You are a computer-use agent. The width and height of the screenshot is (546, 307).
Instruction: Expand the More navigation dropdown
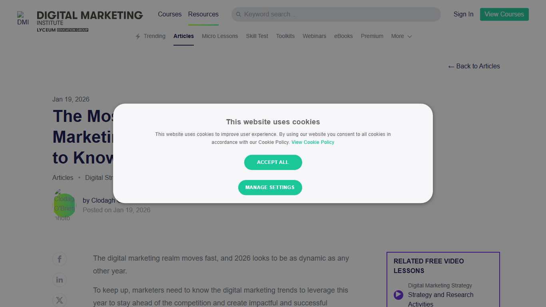401,36
